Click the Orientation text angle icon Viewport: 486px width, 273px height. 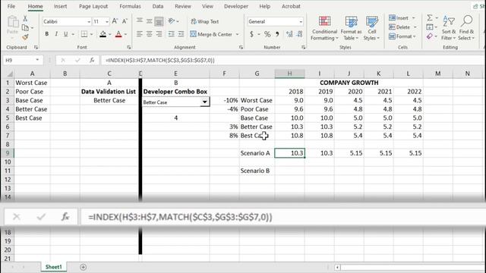[172, 21]
